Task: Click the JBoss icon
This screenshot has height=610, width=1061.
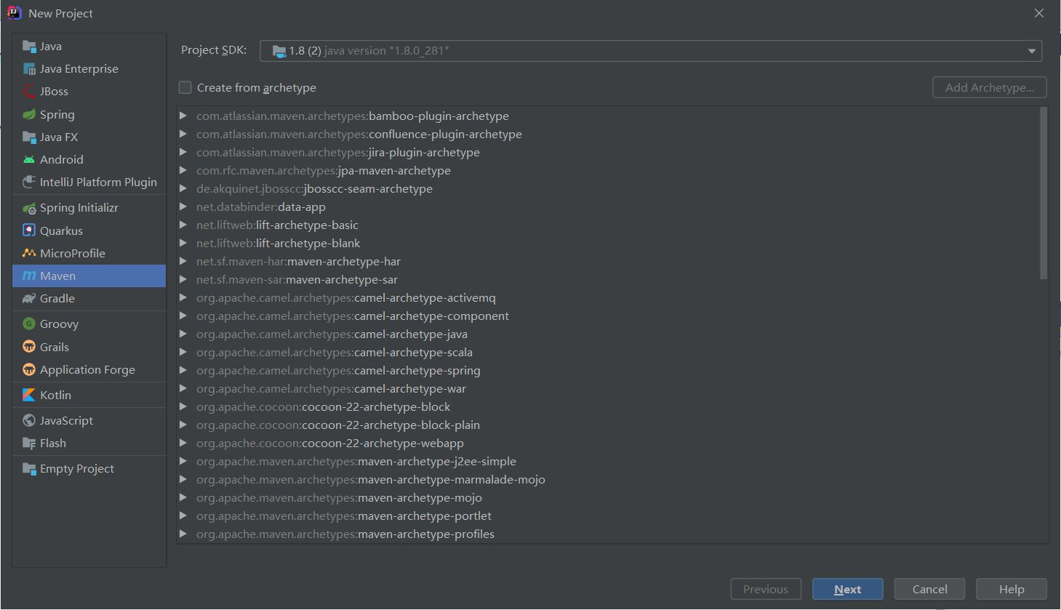Action: coord(29,92)
